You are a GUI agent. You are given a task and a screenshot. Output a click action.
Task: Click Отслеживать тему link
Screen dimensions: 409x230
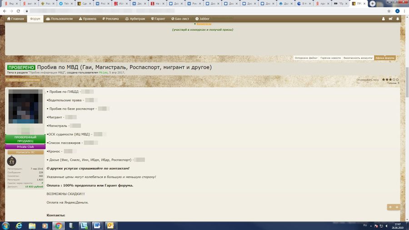(x=368, y=80)
